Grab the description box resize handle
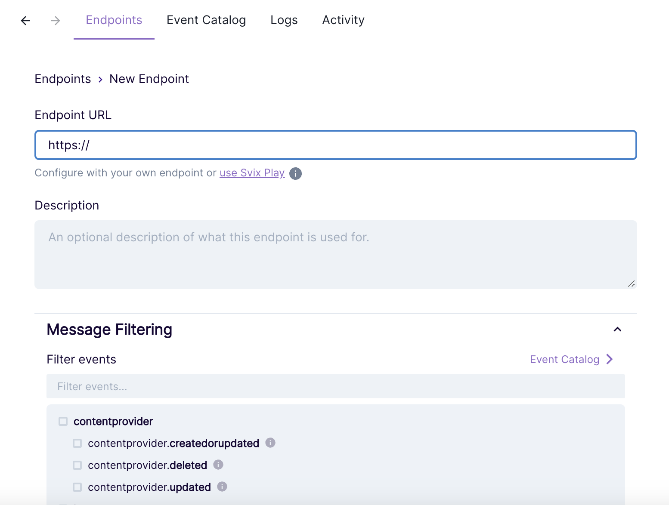Viewport: 669px width, 505px height. click(631, 283)
